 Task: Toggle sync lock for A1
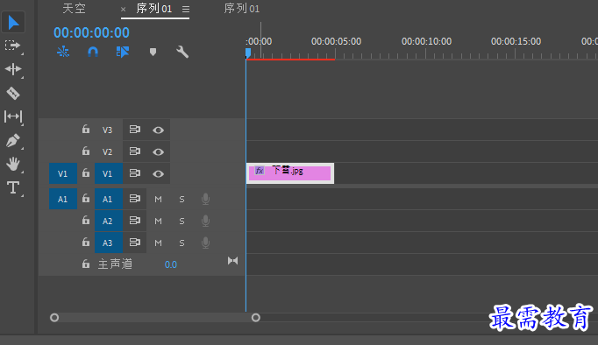coord(135,199)
